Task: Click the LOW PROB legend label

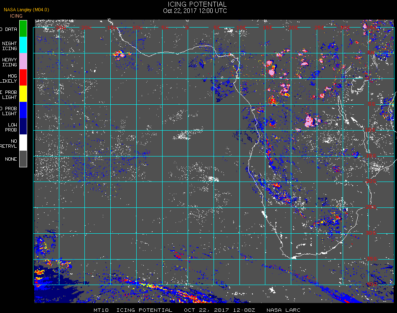Action: tap(11, 127)
